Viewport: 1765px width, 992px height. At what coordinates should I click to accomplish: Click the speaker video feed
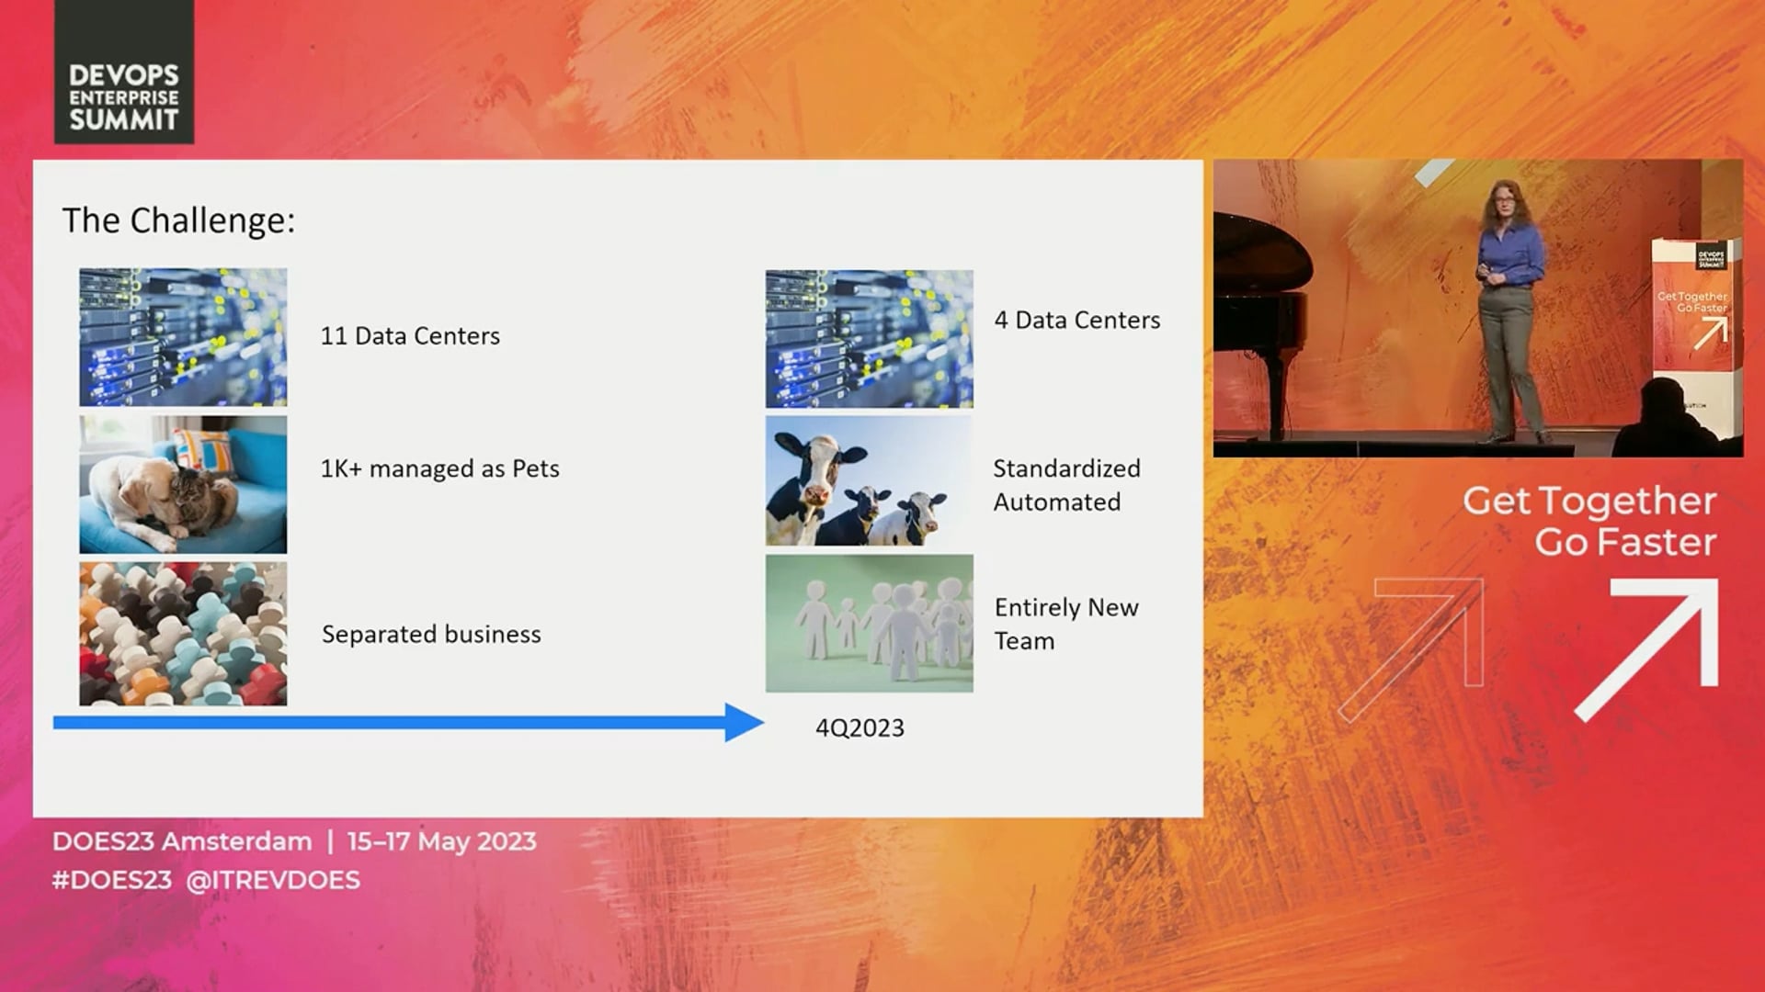point(1478,309)
